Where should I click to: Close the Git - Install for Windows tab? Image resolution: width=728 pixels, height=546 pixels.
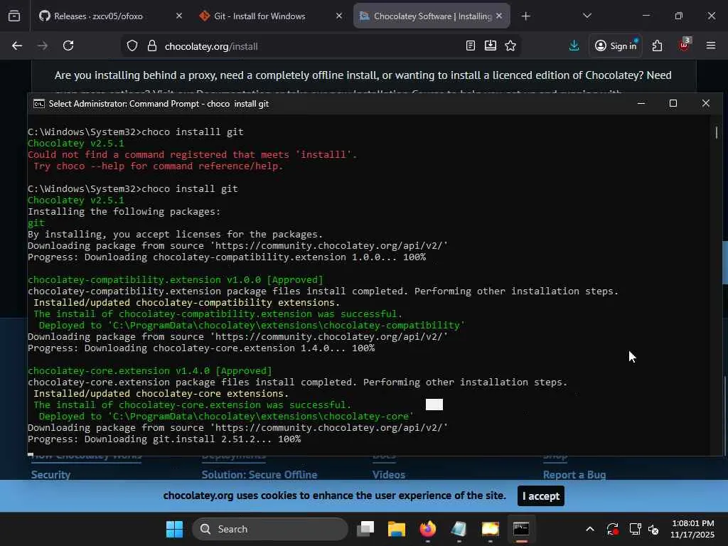click(x=339, y=16)
